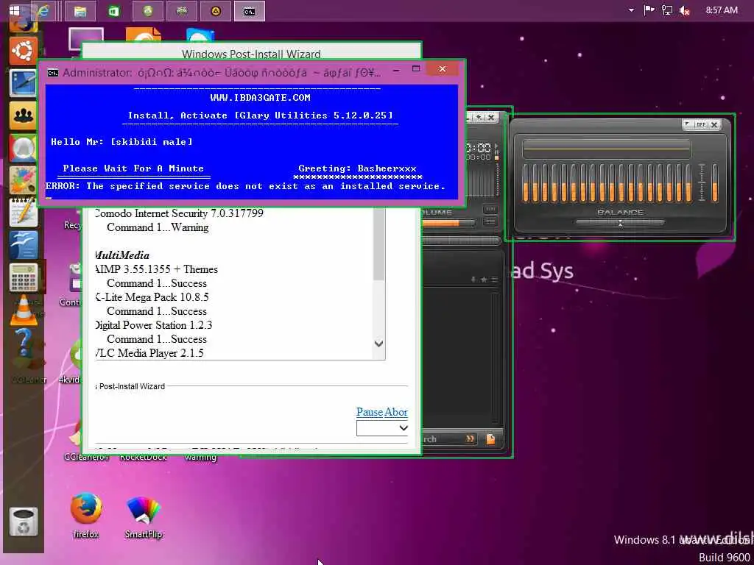Click the small playlist toggle button in AIMP player
The width and height of the screenshot is (754, 565).
(x=490, y=221)
